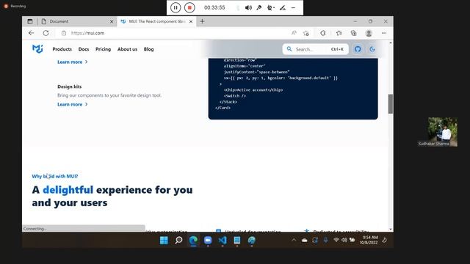Toggle the recorder microphone
470x264 pixels.
259,8
